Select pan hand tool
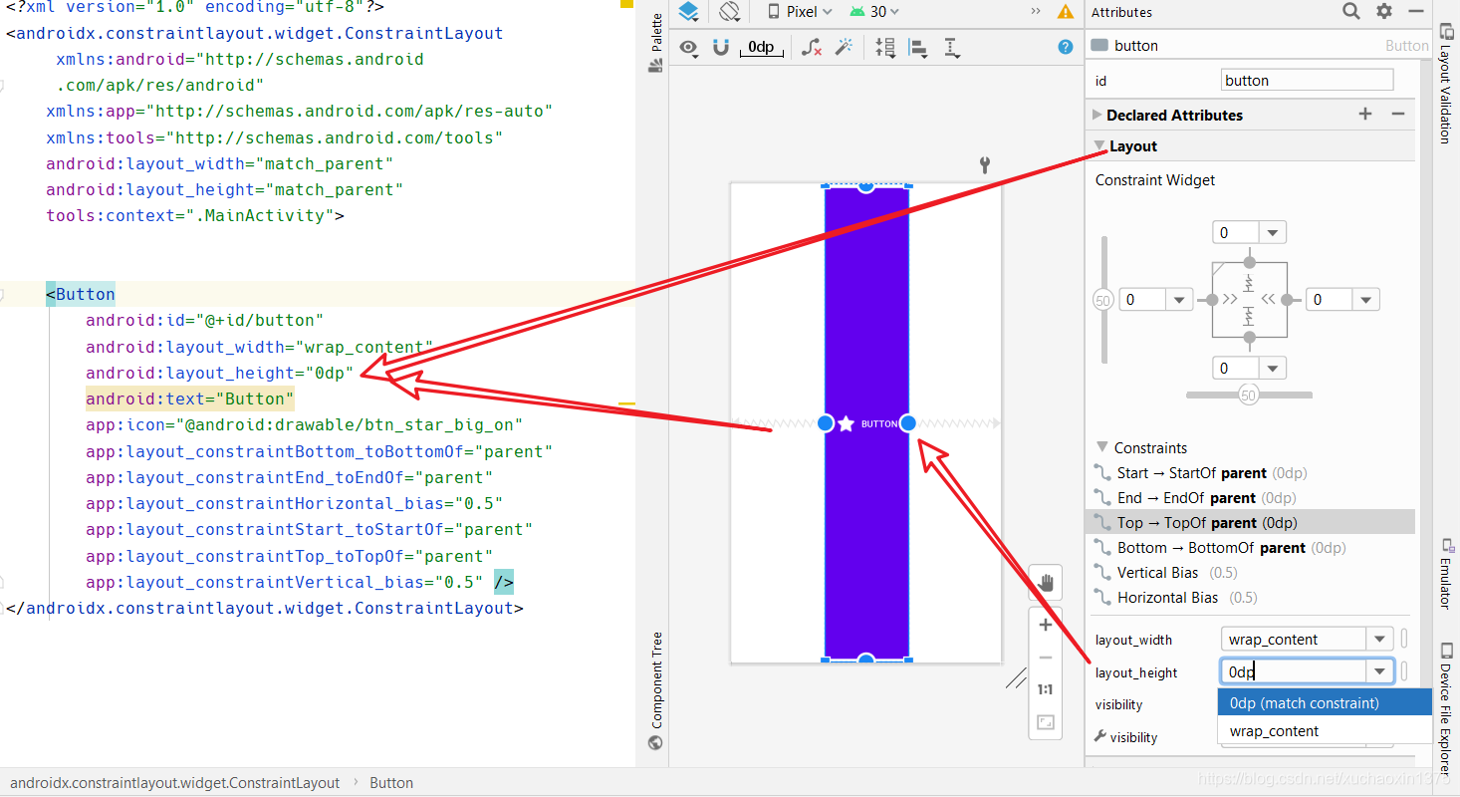Screen dimensions: 1460x797 [x=1046, y=583]
